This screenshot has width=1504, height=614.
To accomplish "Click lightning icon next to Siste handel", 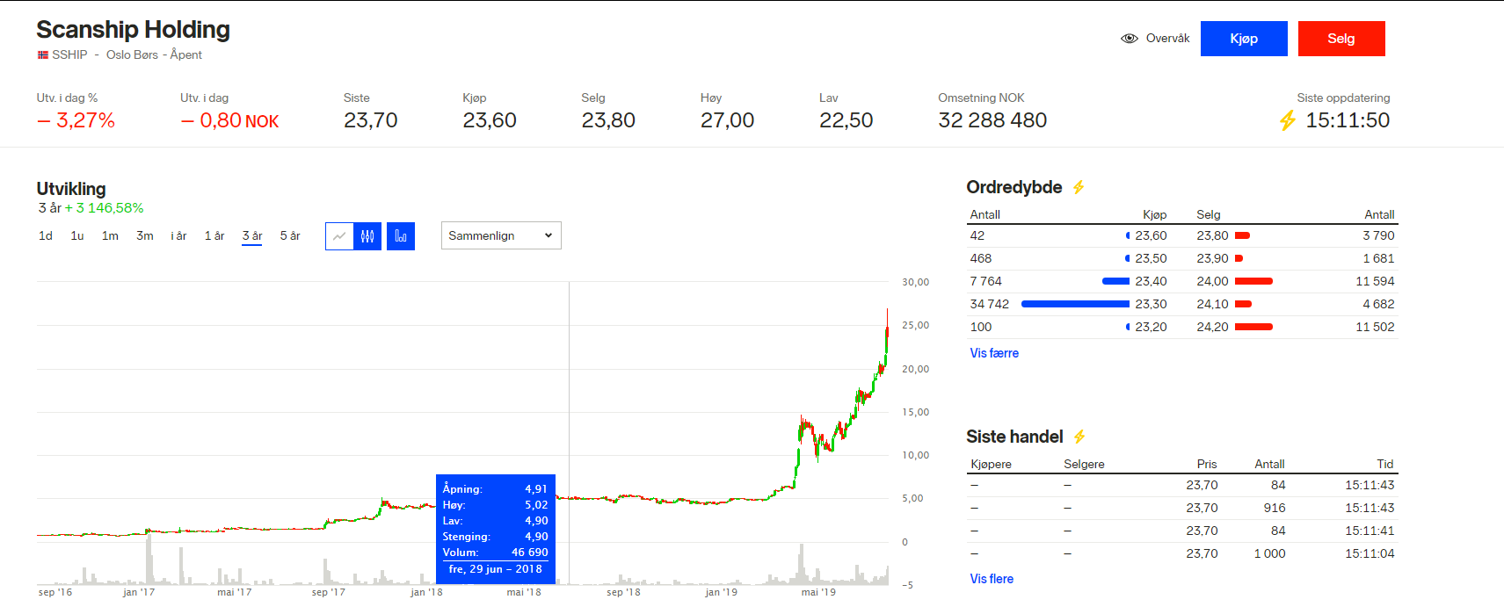I will 1079,437.
